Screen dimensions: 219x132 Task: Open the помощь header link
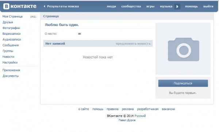pyautogui.click(x=191, y=7)
